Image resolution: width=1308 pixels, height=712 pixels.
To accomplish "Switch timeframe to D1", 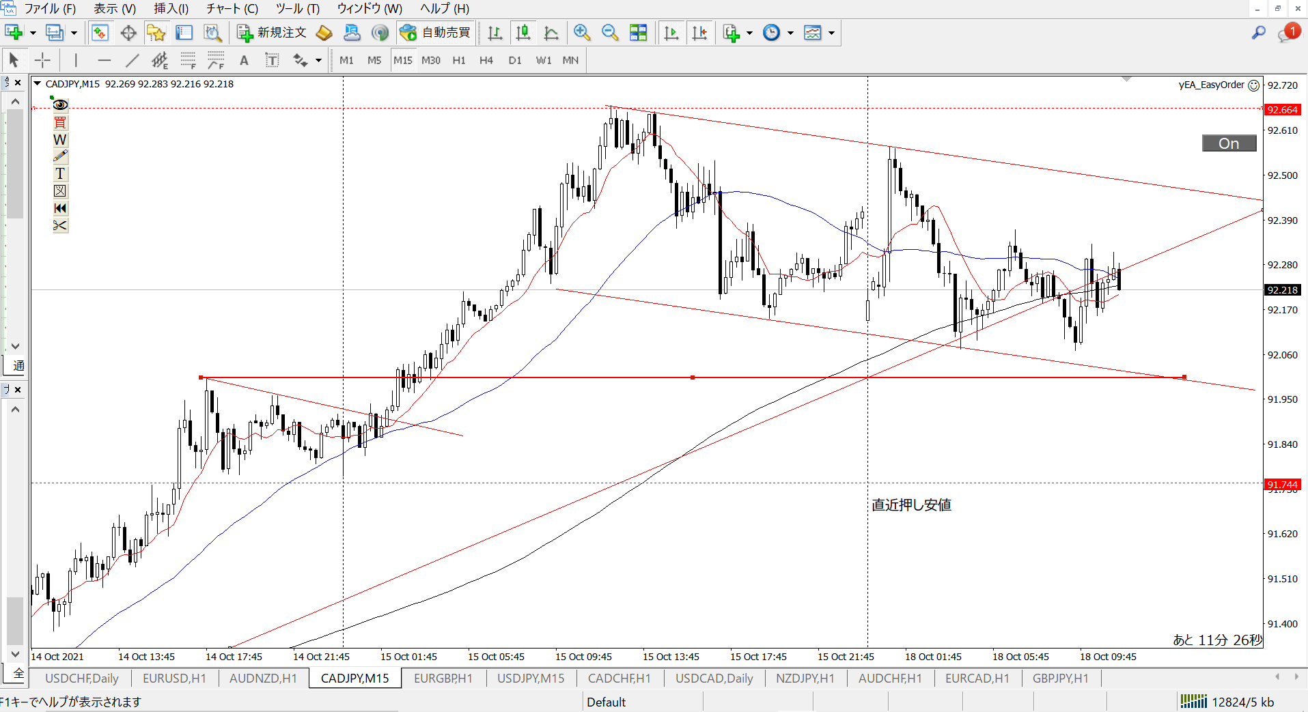I will 515,60.
